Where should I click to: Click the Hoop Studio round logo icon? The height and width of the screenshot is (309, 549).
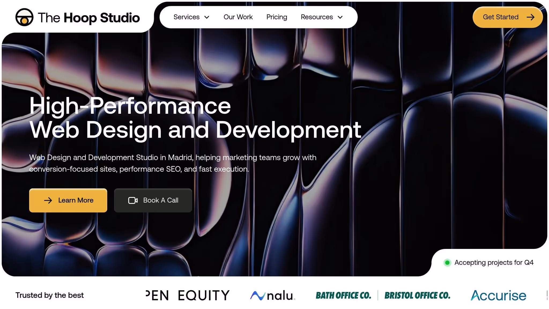click(24, 17)
